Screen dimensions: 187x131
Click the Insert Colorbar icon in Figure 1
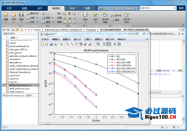pos(104,44)
